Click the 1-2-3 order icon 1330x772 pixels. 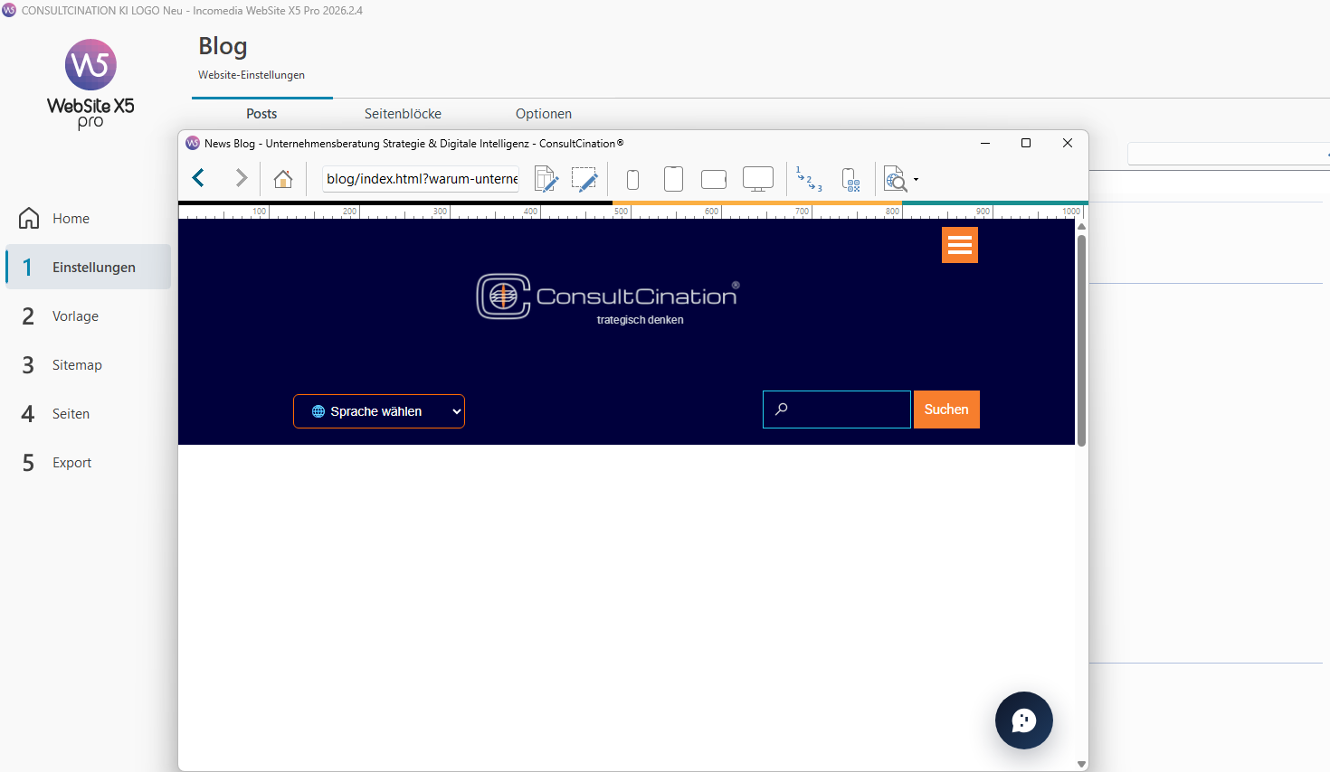(x=809, y=179)
